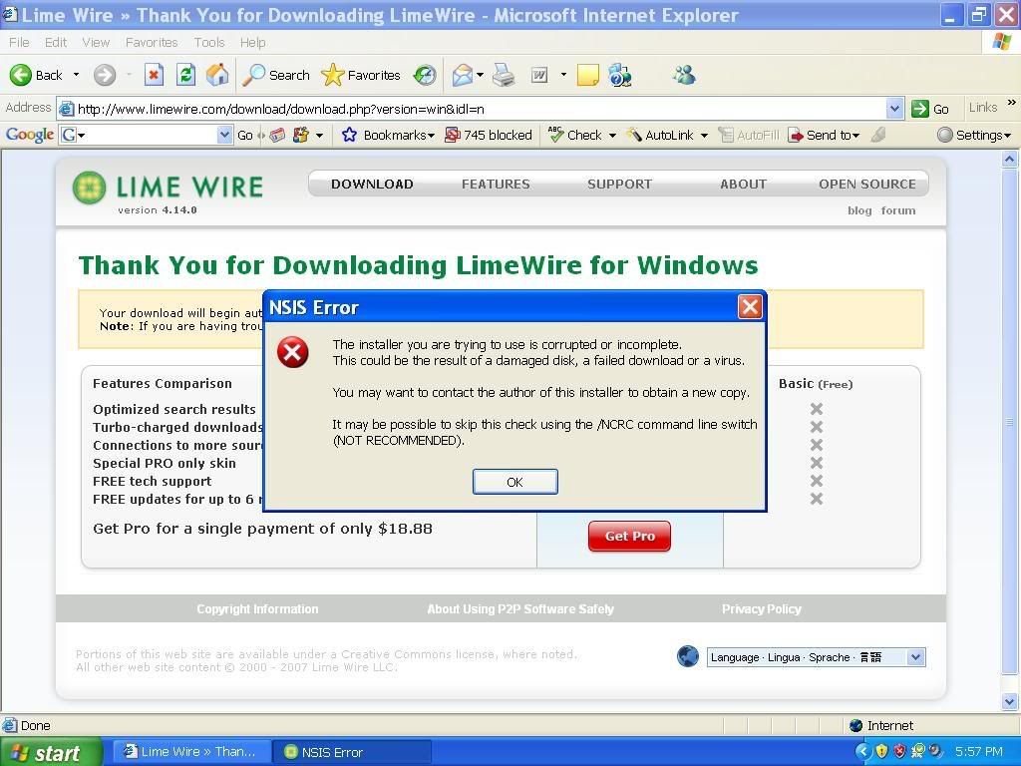Open the Tools menu
Viewport: 1021px width, 766px height.
209,42
